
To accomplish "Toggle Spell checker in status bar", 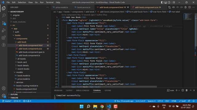I will 182,101.
